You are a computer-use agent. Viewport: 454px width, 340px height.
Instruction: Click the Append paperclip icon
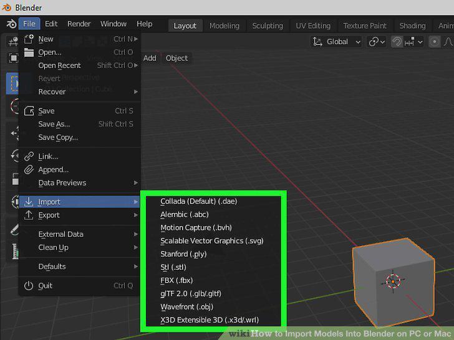click(x=29, y=170)
